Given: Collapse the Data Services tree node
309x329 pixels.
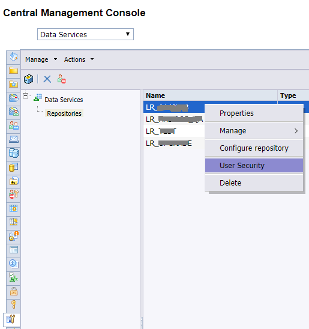Looking at the screenshot, I should [x=26, y=96].
